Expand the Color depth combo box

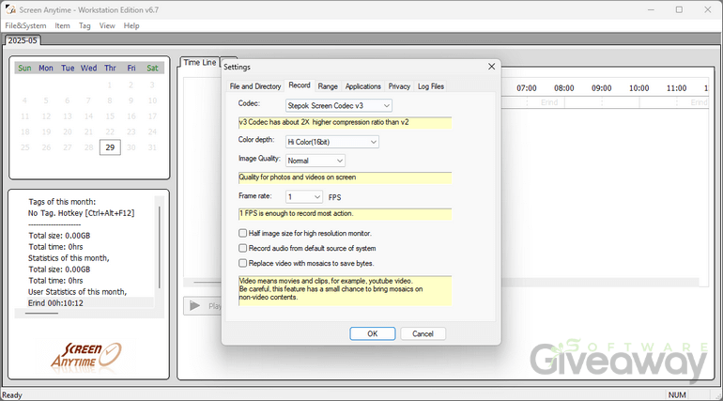[332, 142]
